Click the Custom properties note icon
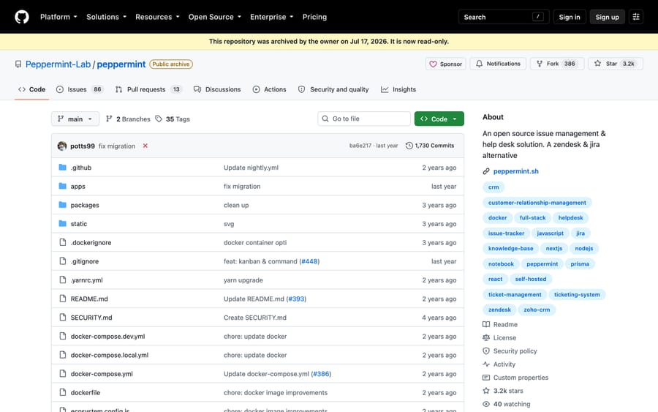The width and height of the screenshot is (658, 412). (x=486, y=378)
